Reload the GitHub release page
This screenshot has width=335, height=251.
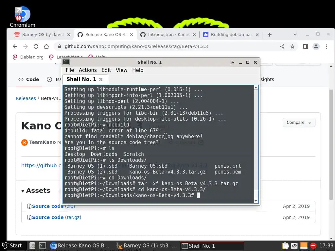(x=36, y=46)
